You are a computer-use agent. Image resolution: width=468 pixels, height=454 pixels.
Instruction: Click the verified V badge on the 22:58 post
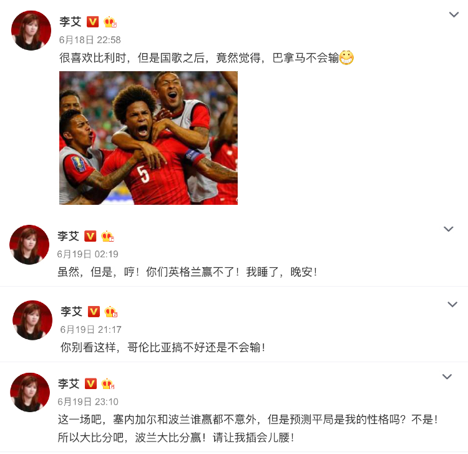[x=92, y=22]
